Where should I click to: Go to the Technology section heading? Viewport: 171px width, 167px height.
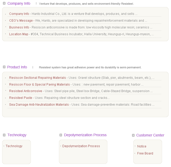click(17, 135)
